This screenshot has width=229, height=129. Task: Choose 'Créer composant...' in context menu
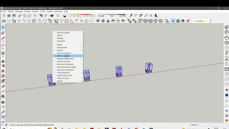(68, 53)
